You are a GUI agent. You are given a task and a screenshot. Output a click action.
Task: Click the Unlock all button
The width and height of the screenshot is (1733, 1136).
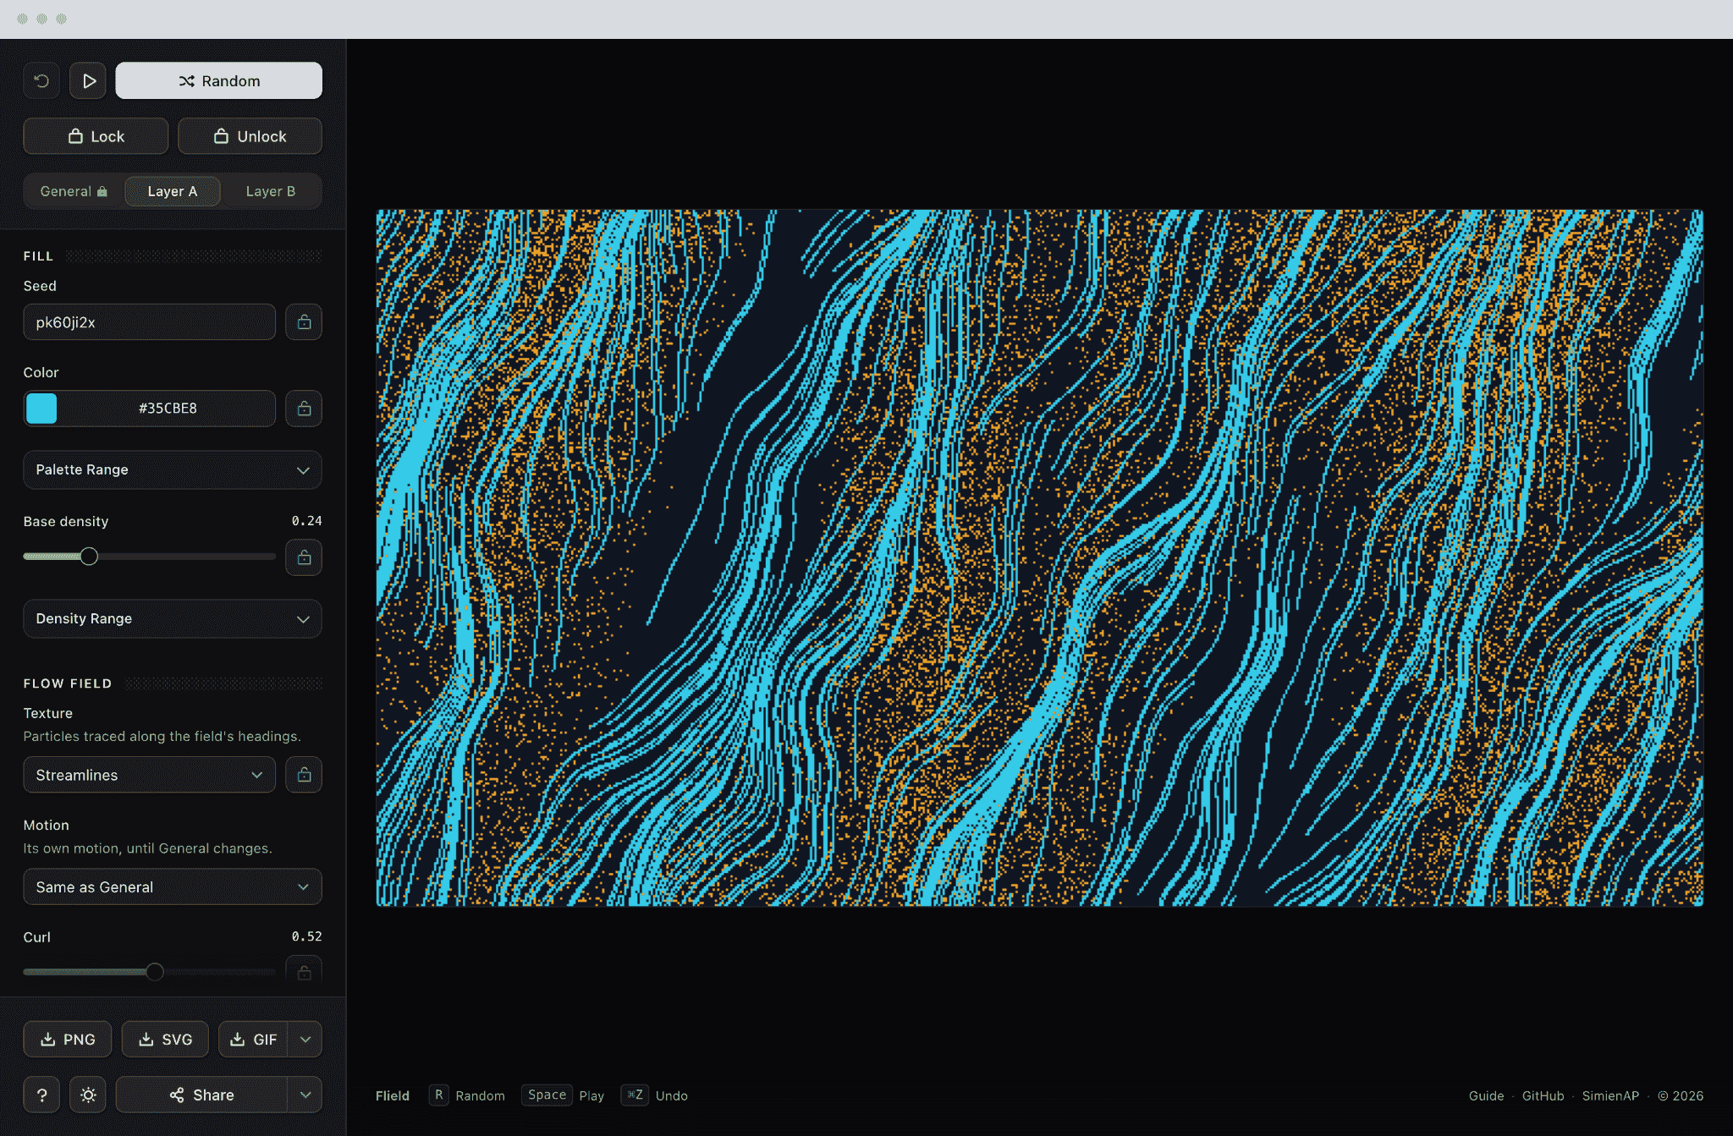point(250,136)
